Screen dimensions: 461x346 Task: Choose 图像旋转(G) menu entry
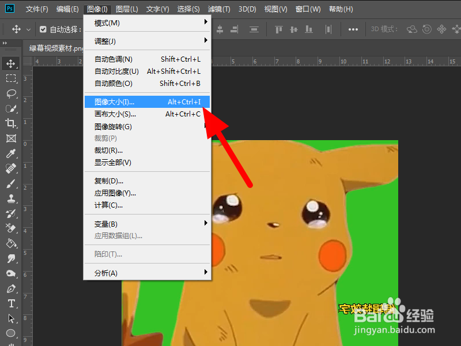[147, 126]
